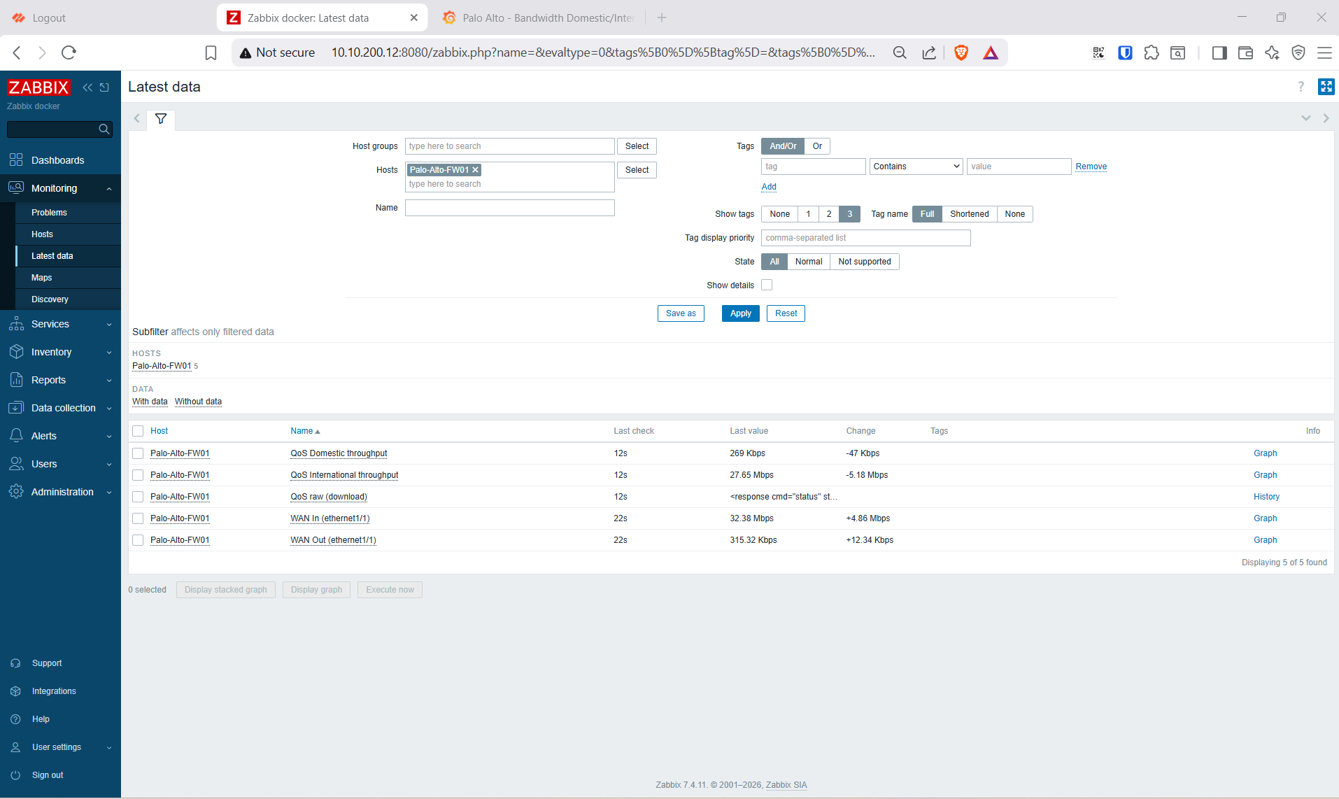Image resolution: width=1339 pixels, height=799 pixels.
Task: Open Problems under Monitoring
Action: tap(49, 213)
